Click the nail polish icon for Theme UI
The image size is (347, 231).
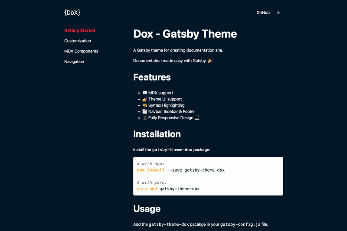145,99
